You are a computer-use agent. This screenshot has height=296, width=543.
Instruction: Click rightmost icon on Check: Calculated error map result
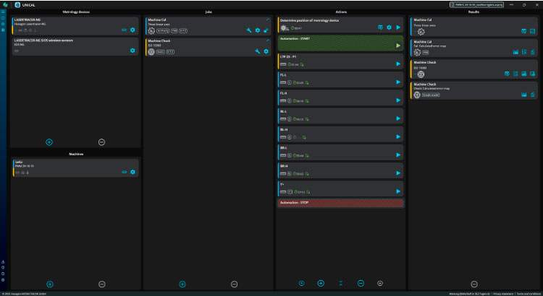click(x=533, y=95)
